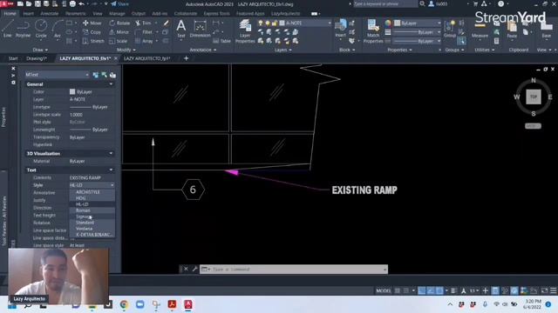Click the Erase tool icon

167,23
